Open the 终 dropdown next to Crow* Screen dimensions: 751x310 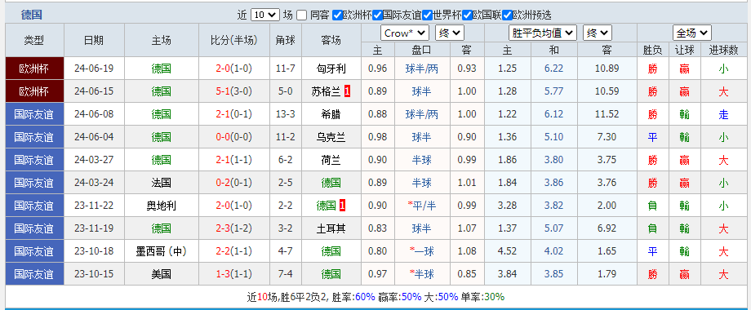(x=450, y=33)
